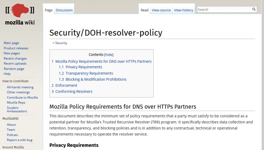Open Recent changes in sidebar
The width and height of the screenshot is (264, 150).
click(x=15, y=59)
